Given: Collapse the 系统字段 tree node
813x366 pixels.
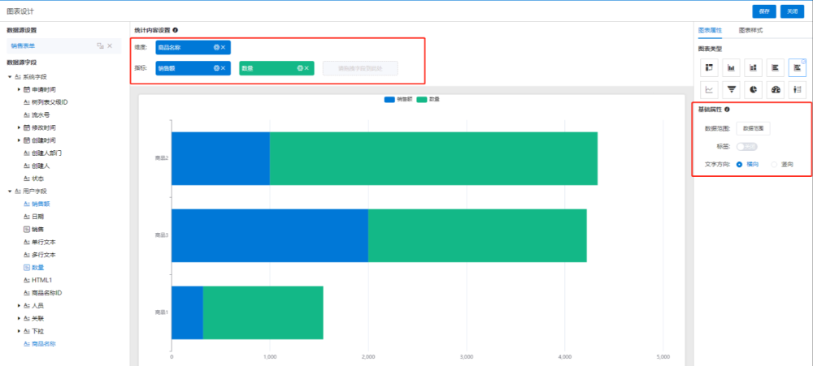Looking at the screenshot, I should tap(9, 77).
